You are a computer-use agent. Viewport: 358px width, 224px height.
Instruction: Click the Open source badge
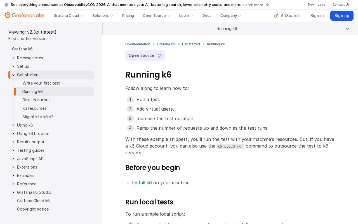145,55
